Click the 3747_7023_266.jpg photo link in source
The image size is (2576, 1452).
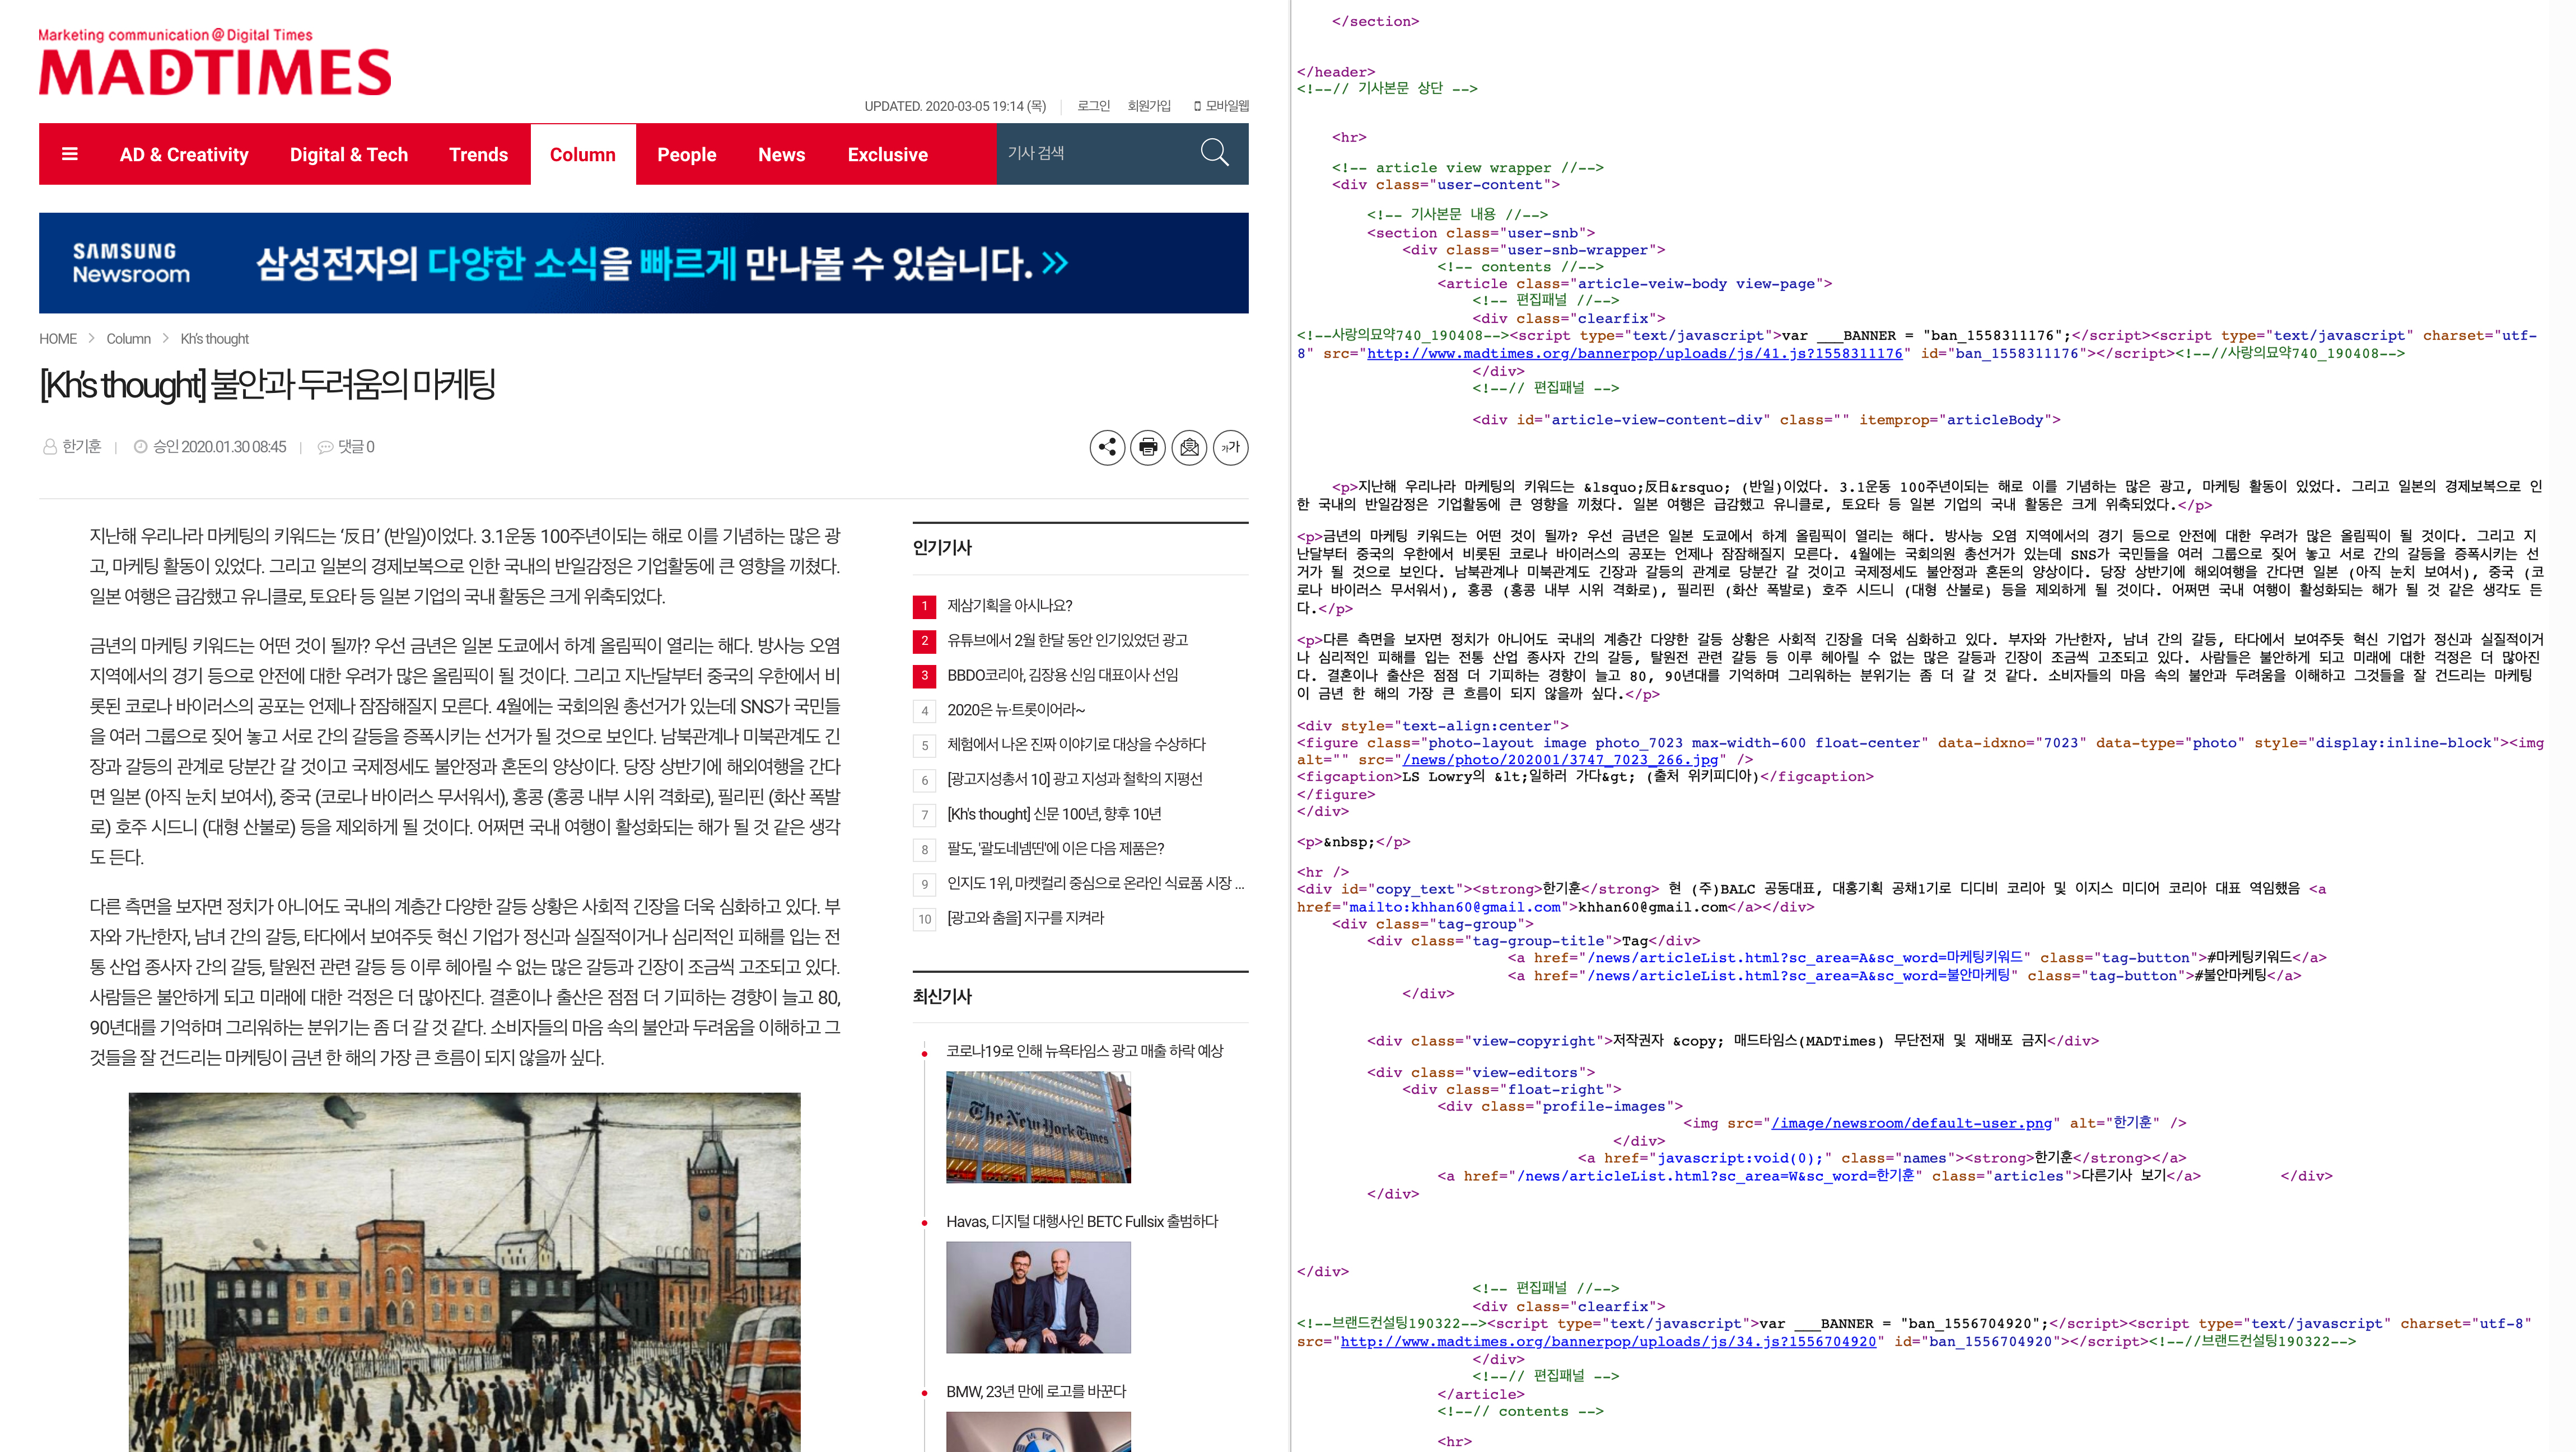pyautogui.click(x=1560, y=760)
